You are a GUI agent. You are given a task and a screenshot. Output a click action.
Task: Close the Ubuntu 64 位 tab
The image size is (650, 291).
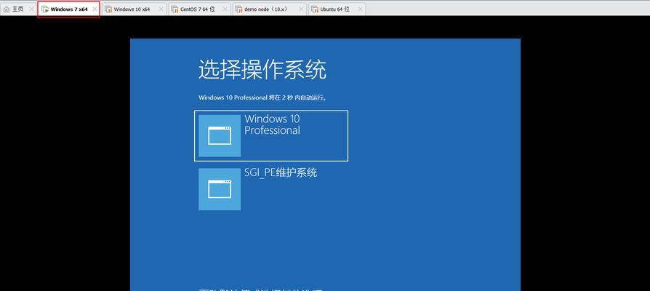360,9
